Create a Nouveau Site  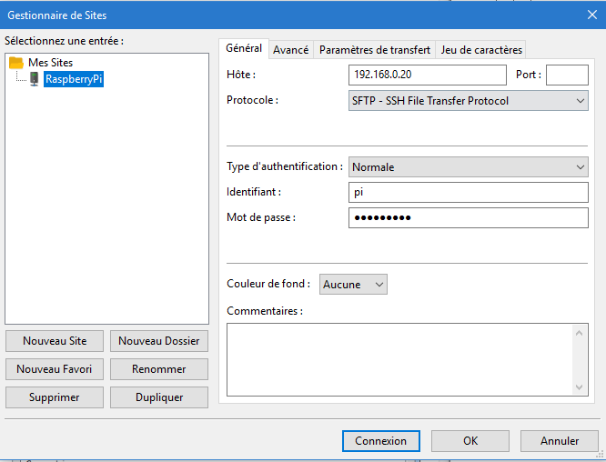pyautogui.click(x=55, y=342)
